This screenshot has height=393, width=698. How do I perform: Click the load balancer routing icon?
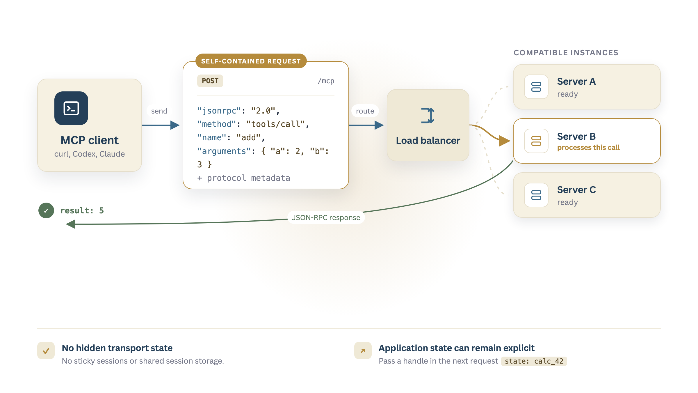(x=428, y=116)
